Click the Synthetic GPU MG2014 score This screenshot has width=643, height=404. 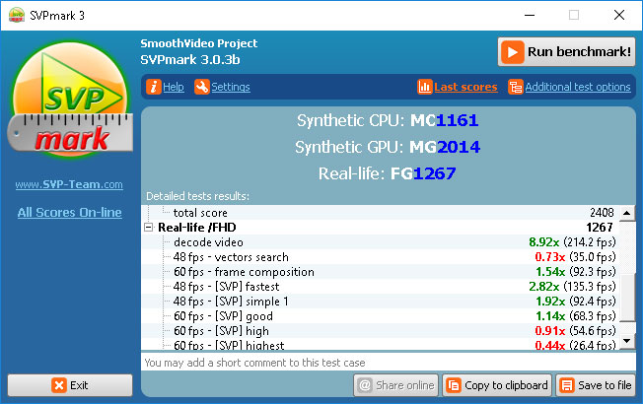[x=445, y=147]
